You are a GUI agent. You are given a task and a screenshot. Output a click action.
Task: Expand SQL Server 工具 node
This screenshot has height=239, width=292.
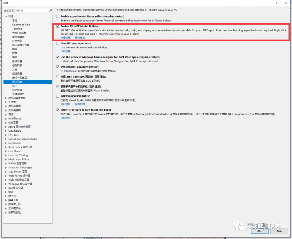coord(6,172)
